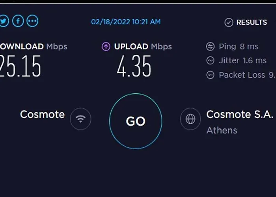276x197 pixels.
Task: Share result via Facebook icon
Action: click(18, 21)
